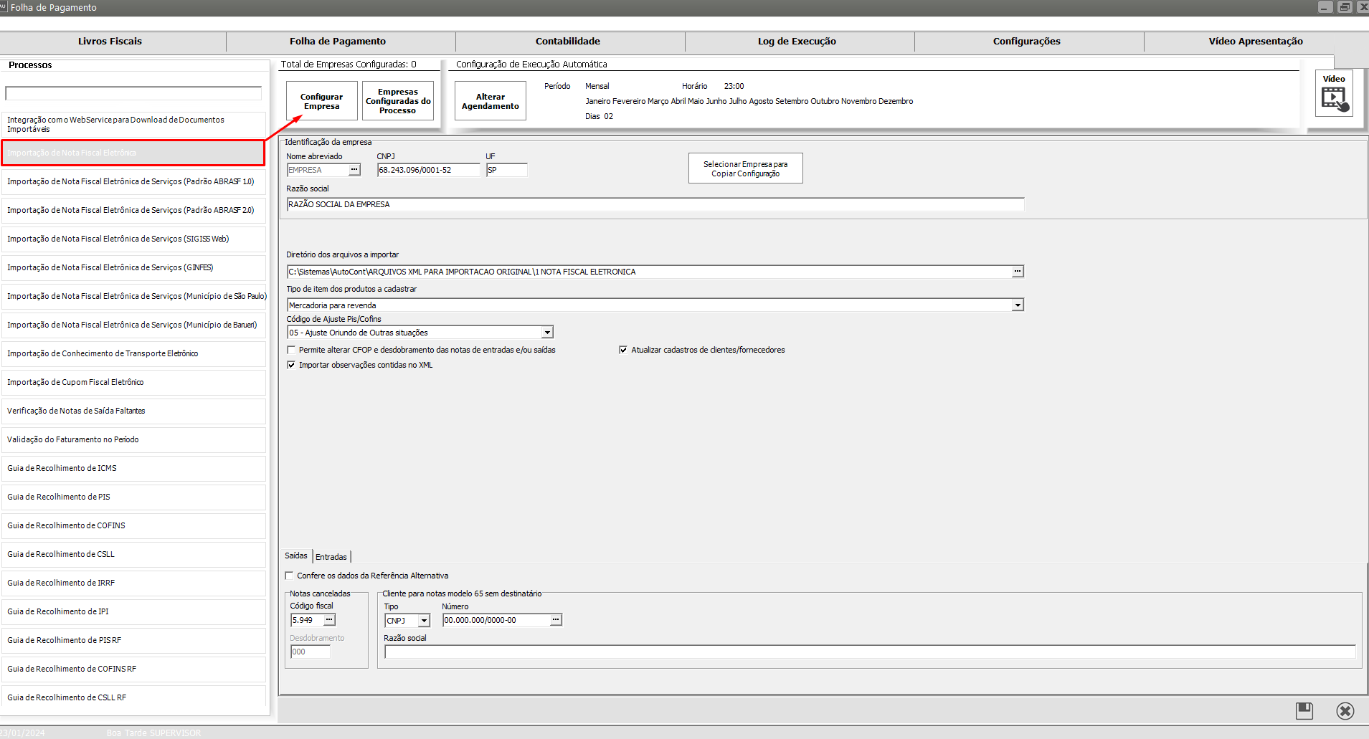Select Importação de Conhecimento de Transporte Eletrônico
1369x739 pixels.
(133, 354)
